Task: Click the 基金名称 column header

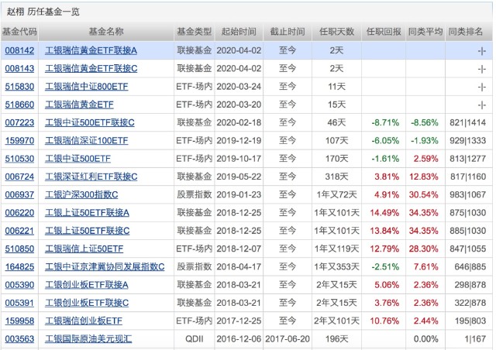Action: coord(106,32)
